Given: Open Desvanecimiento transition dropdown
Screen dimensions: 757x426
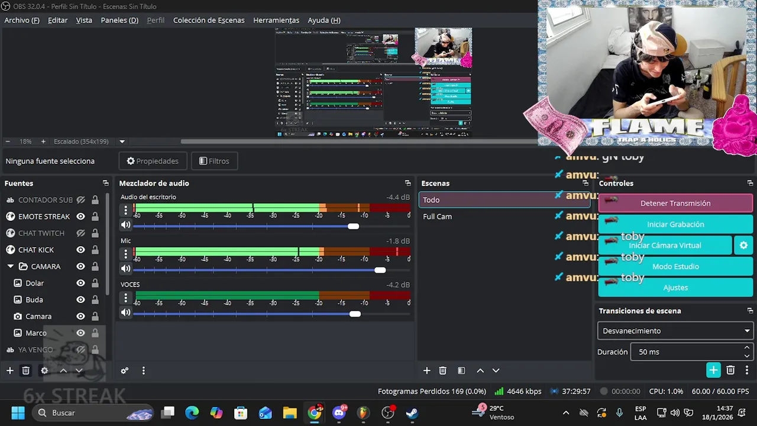Looking at the screenshot, I should (x=675, y=331).
